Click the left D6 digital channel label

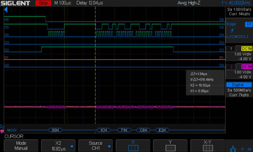click(7, 20)
